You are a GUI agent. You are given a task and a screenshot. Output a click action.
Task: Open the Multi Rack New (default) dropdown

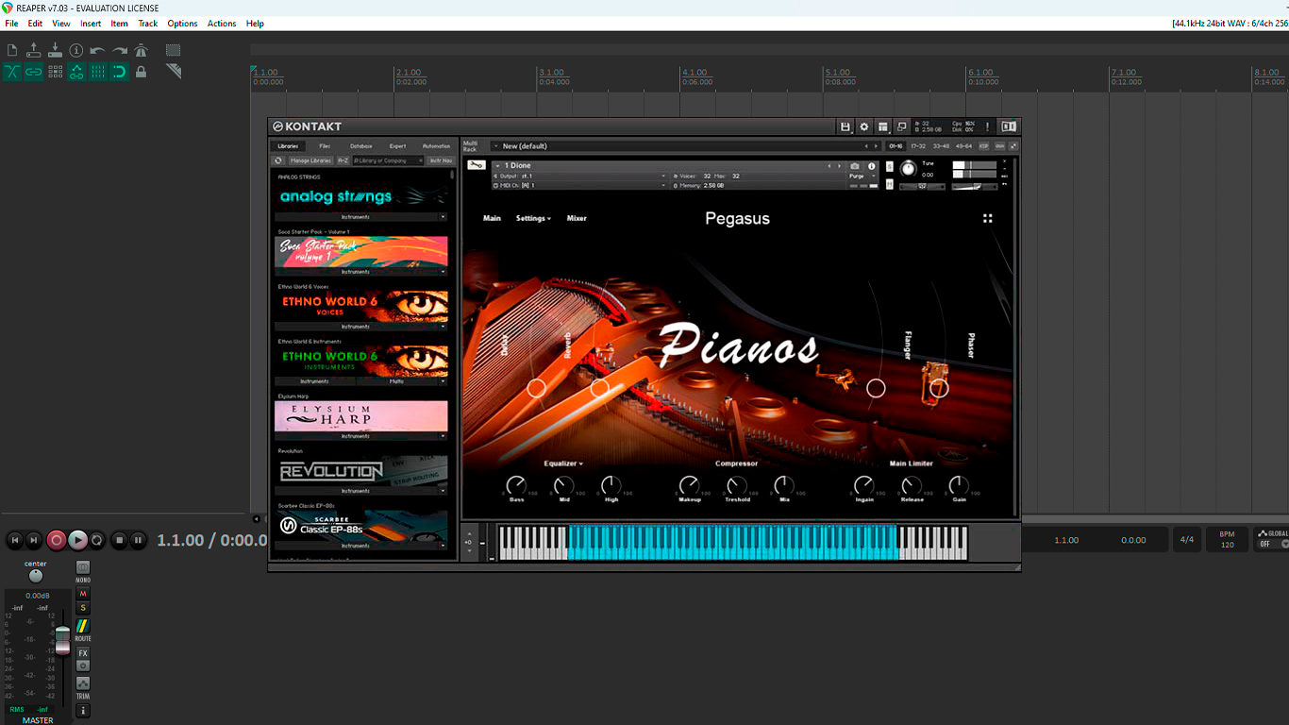pos(685,146)
